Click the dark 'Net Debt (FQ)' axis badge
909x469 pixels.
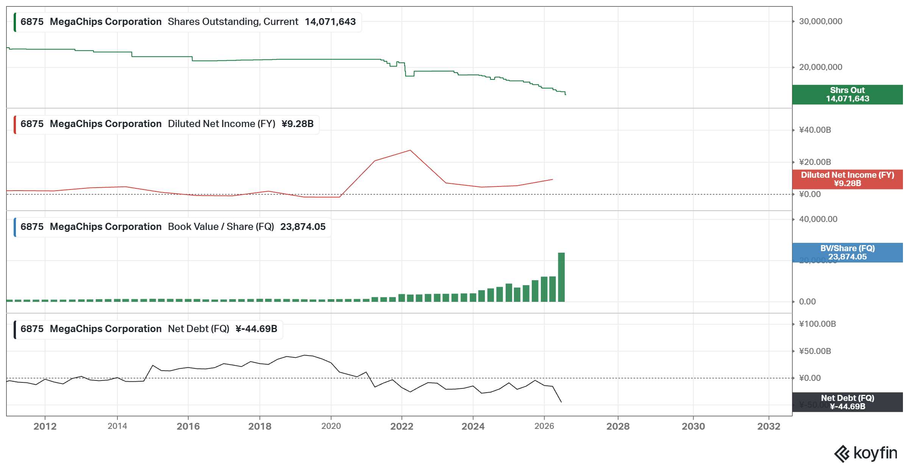(848, 402)
